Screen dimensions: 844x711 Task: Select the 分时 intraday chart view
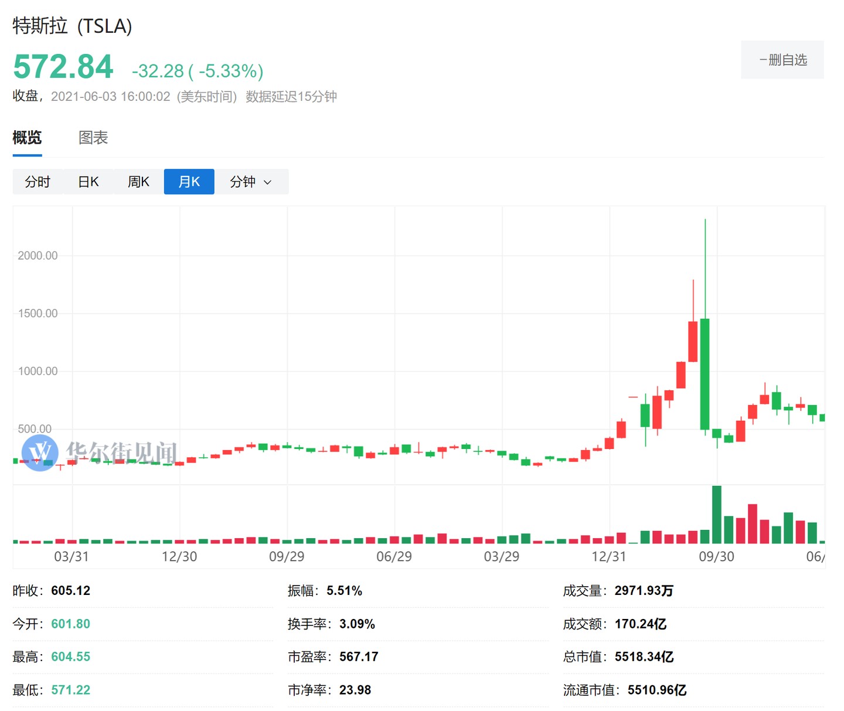(38, 182)
